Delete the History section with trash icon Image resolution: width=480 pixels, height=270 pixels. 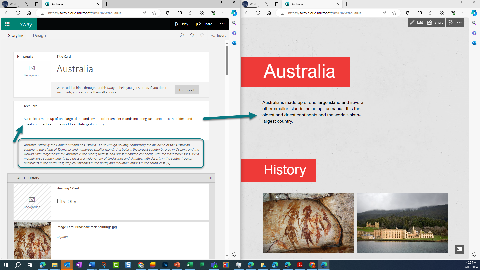(x=210, y=178)
